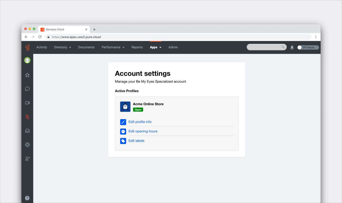Image resolution: width=342 pixels, height=203 pixels.
Task: Open the Admin menu item
Action: click(173, 47)
